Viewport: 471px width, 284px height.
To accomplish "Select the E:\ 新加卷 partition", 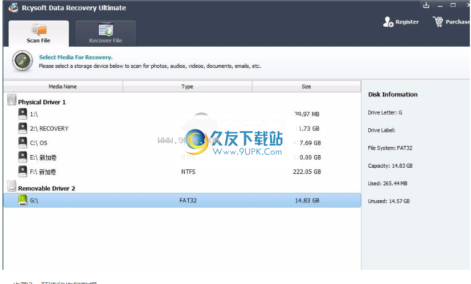I will [182, 157].
